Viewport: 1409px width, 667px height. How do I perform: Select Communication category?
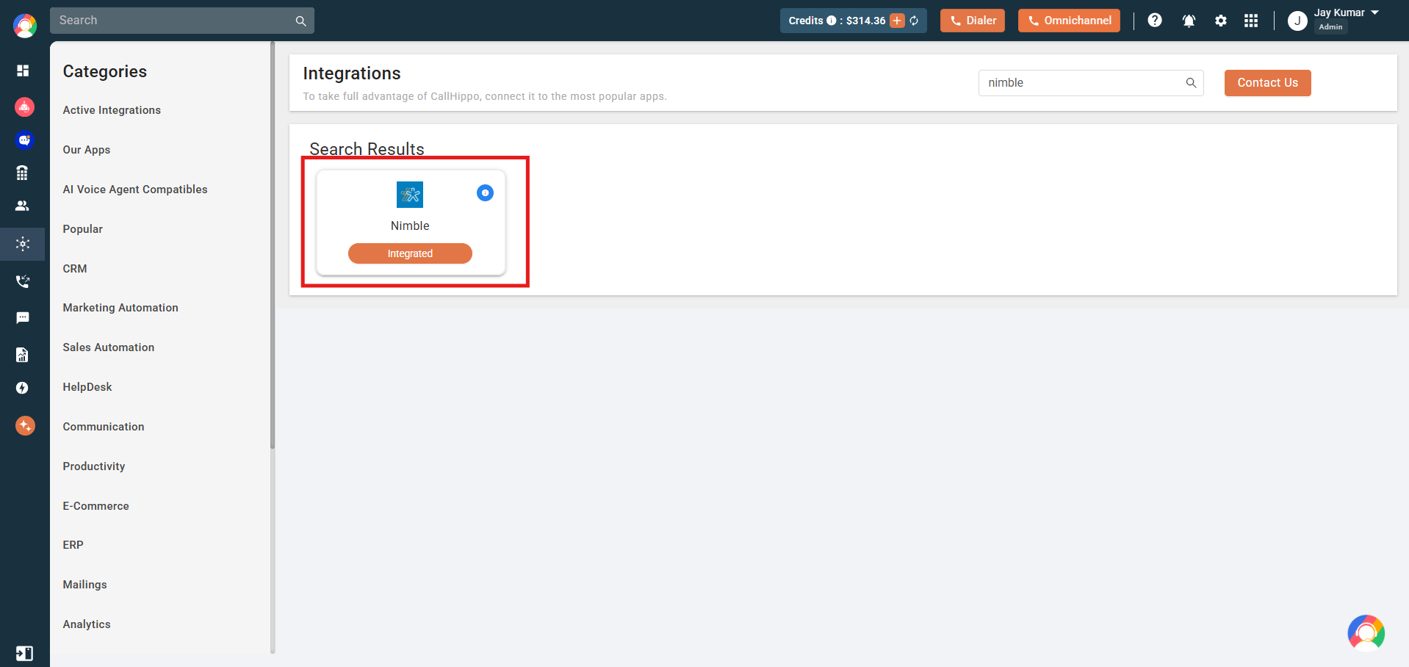pyautogui.click(x=104, y=427)
